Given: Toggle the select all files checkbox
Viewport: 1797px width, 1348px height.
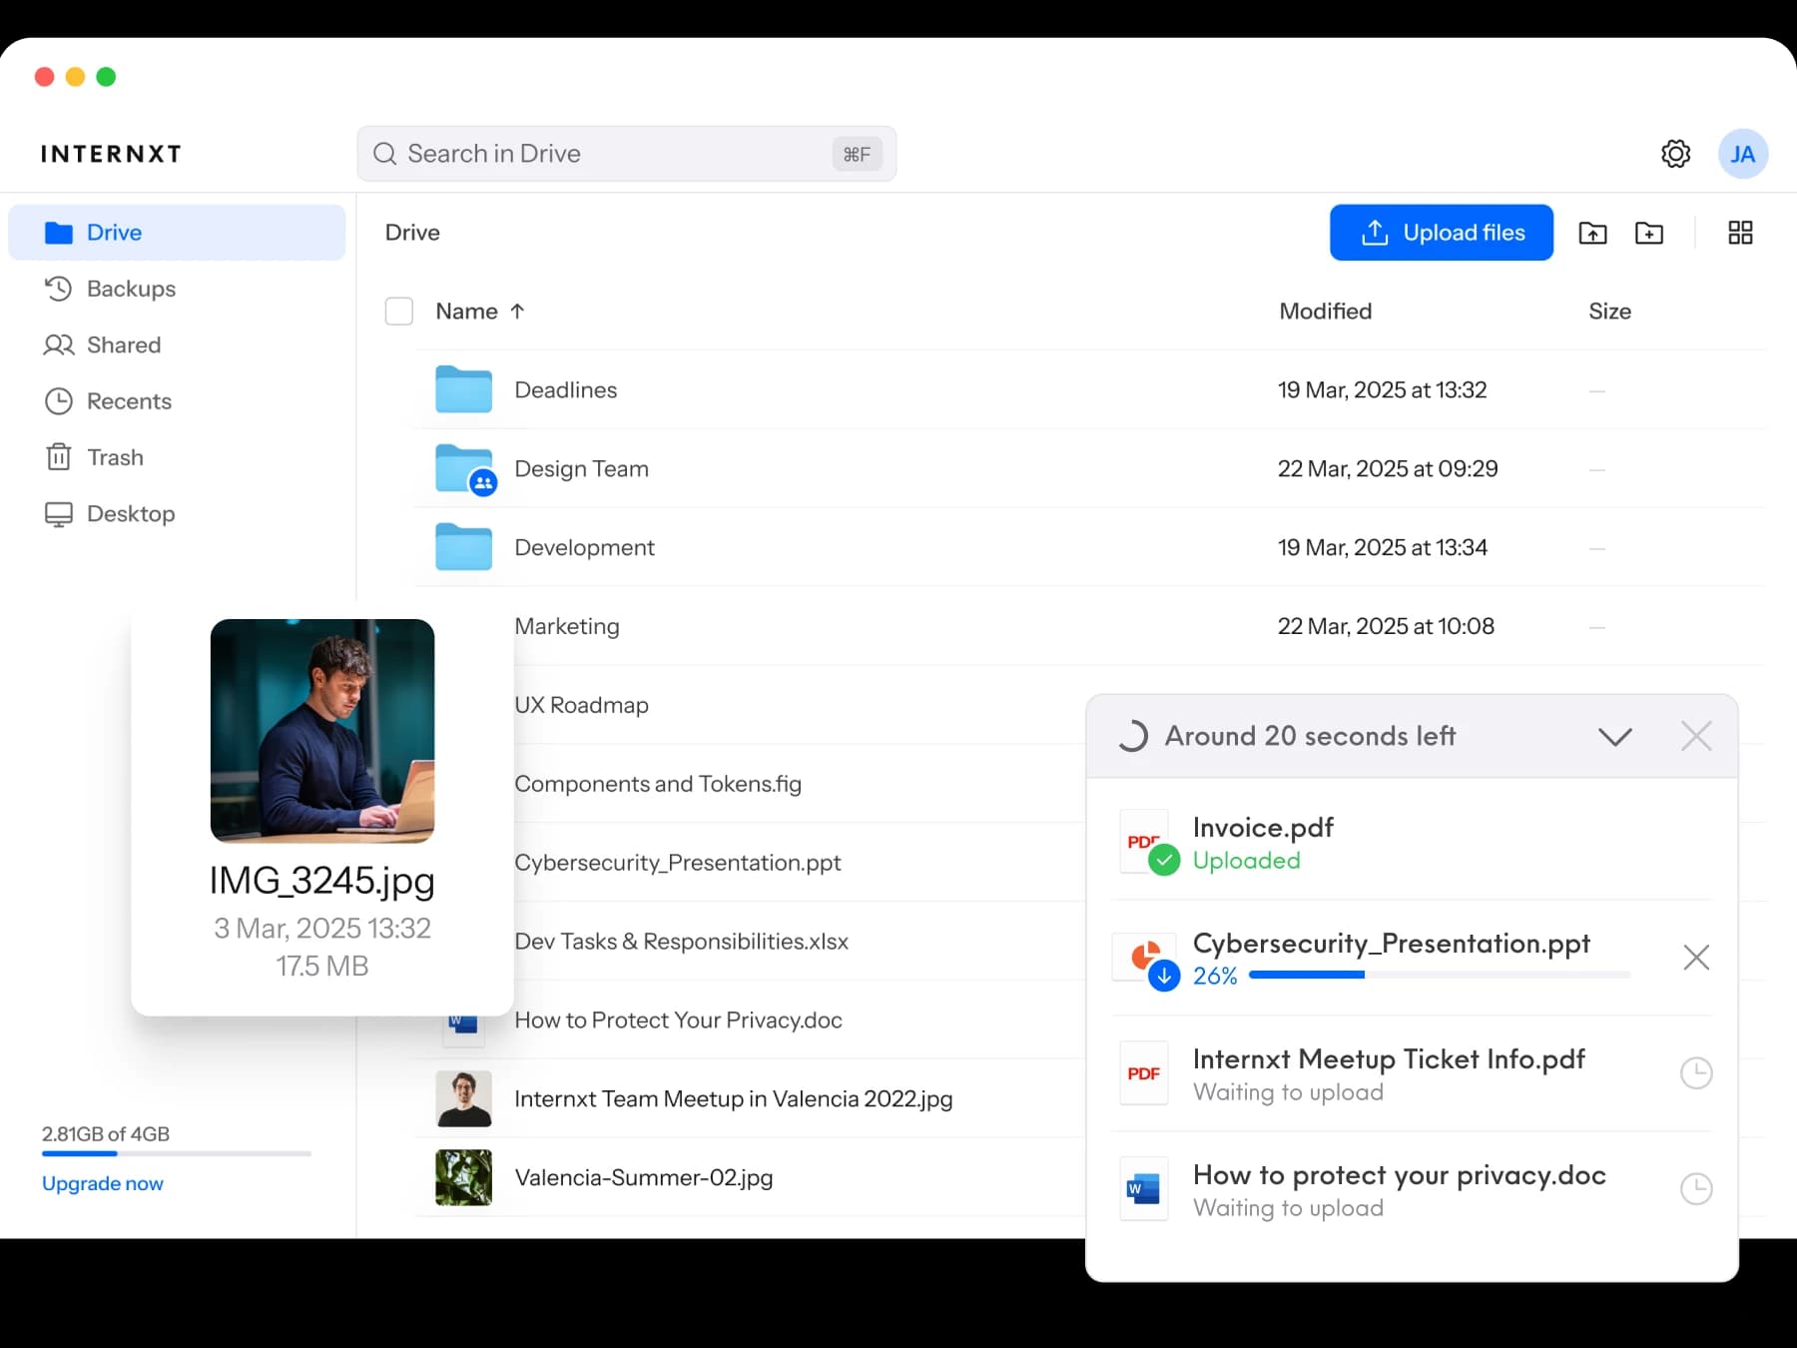Looking at the screenshot, I should coord(399,312).
